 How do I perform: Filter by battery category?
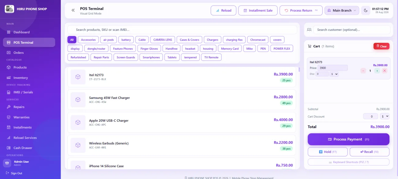126,40
